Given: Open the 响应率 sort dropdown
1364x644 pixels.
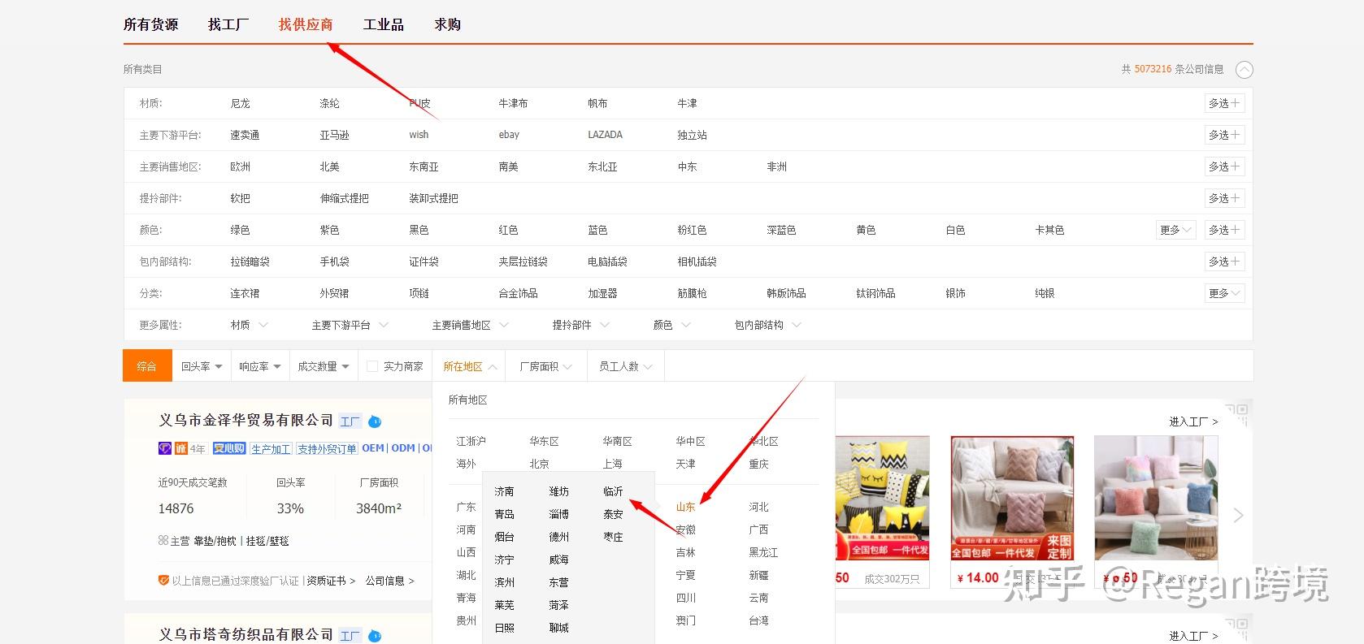Looking at the screenshot, I should click(260, 366).
